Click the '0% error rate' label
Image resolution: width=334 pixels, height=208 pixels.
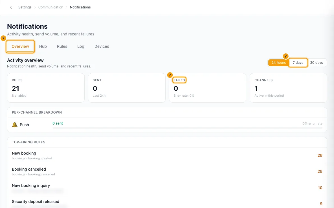pos(313,123)
